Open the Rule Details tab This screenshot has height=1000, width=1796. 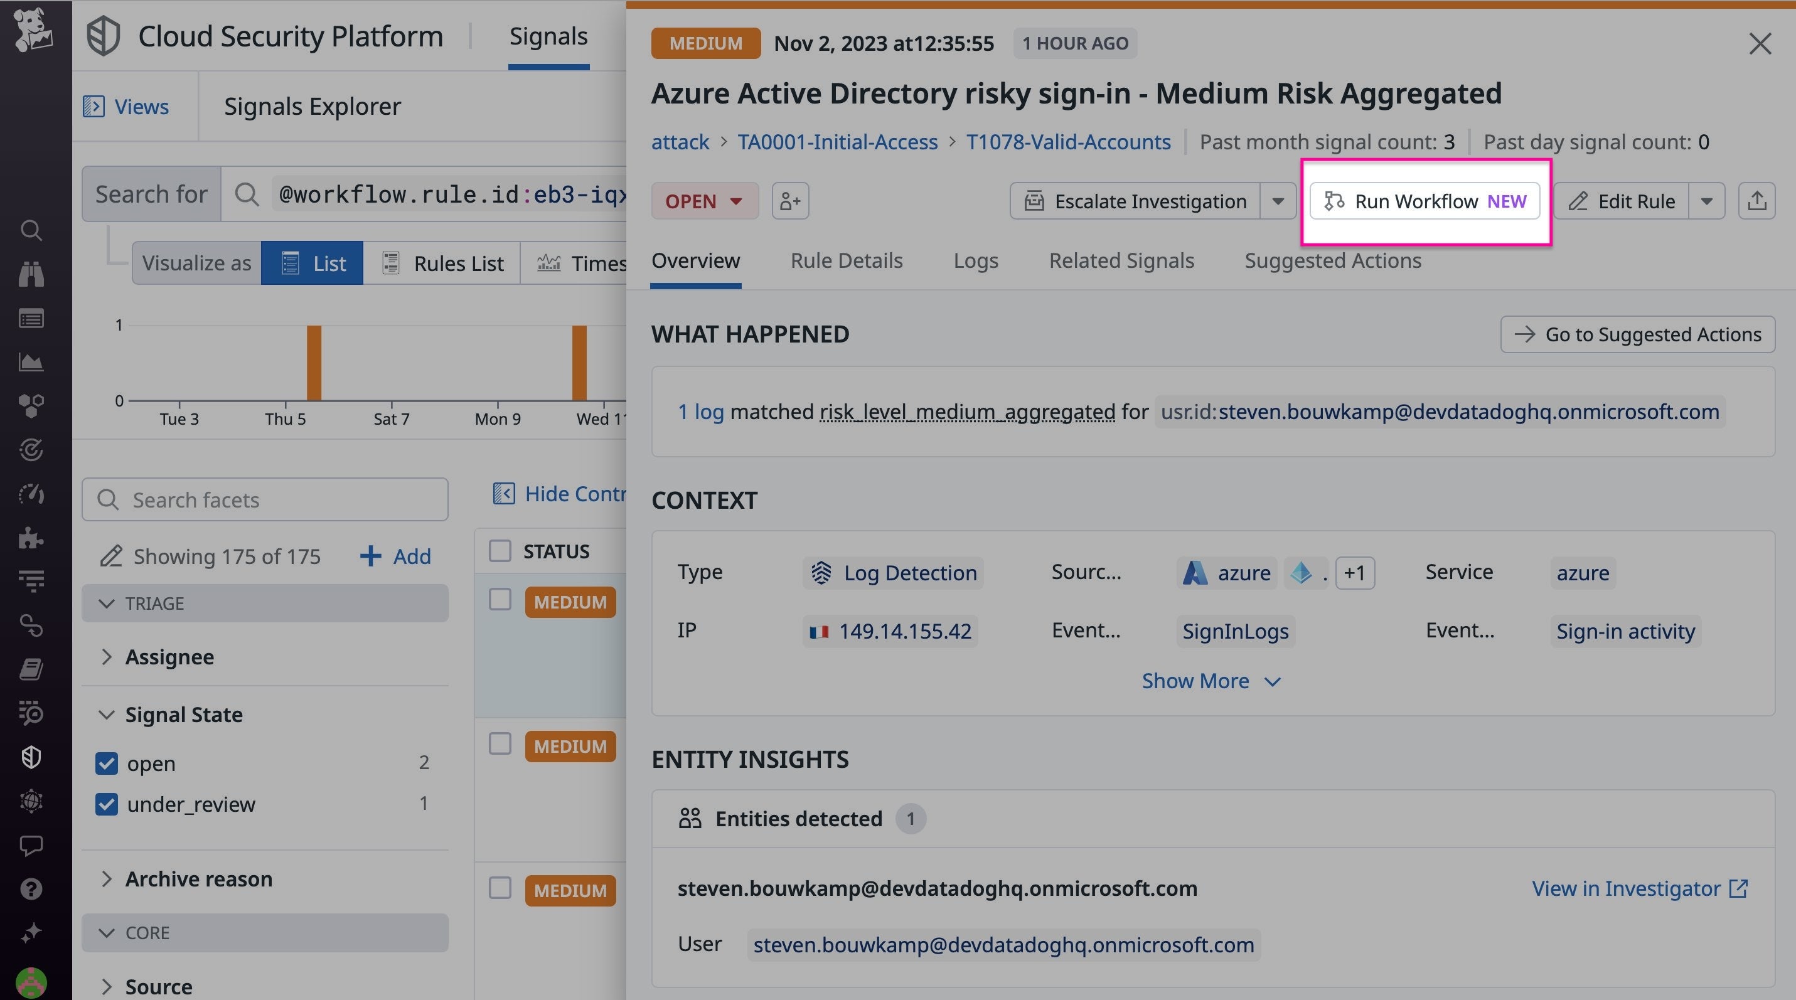[x=847, y=260]
